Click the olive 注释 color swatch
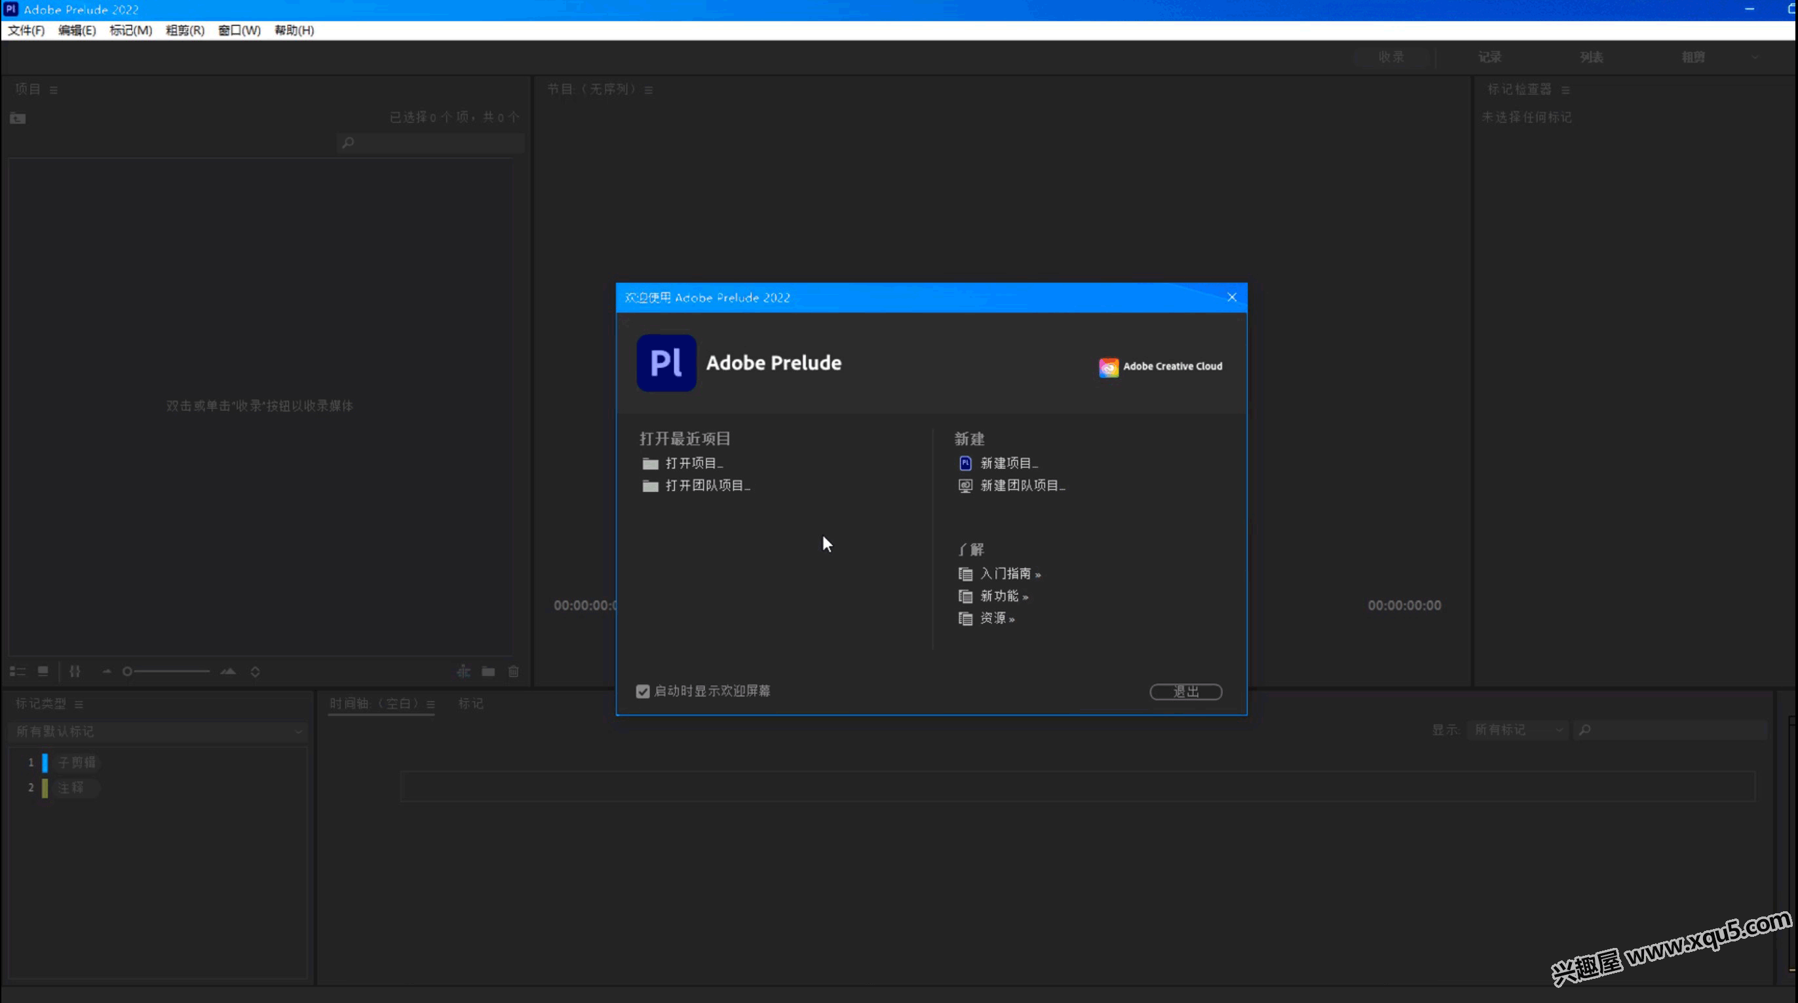 [x=45, y=788]
